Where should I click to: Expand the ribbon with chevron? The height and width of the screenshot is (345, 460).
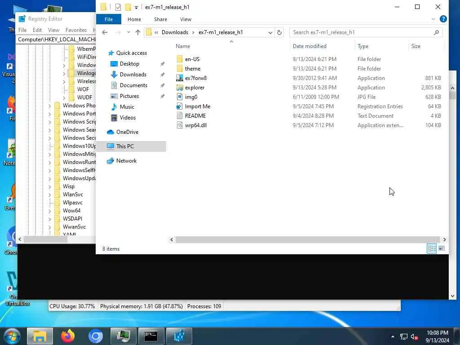point(433,19)
